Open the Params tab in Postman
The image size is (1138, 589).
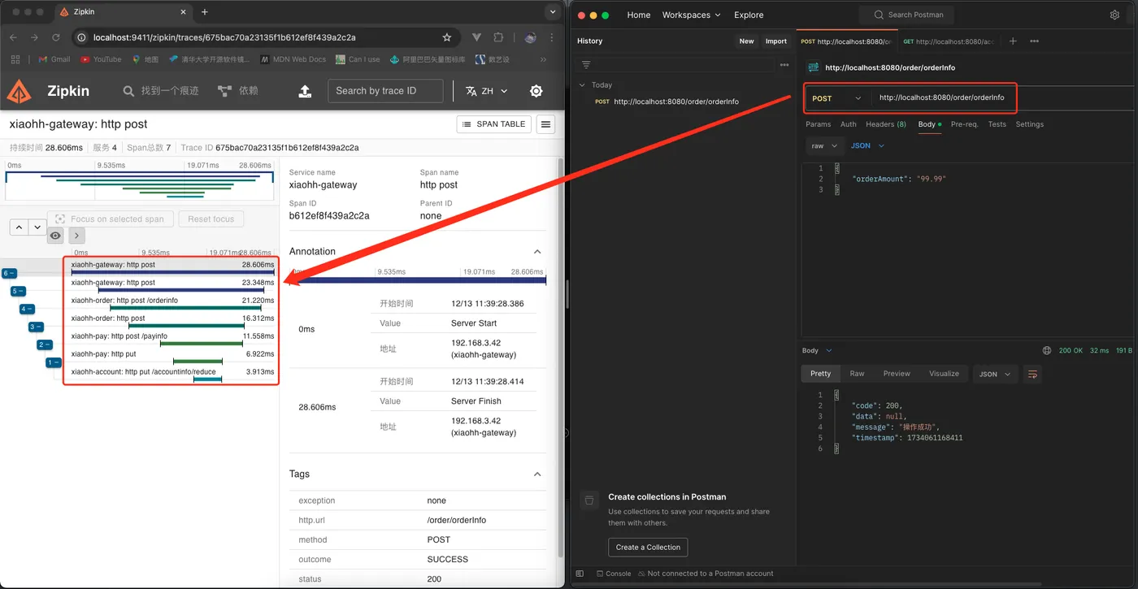[818, 124]
